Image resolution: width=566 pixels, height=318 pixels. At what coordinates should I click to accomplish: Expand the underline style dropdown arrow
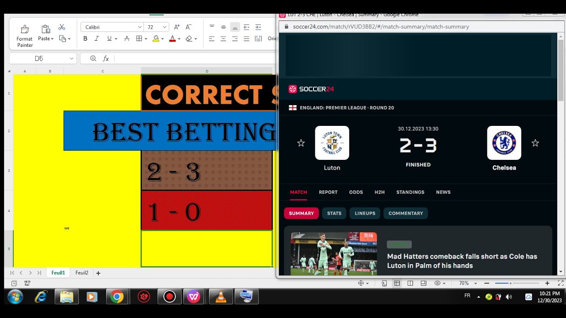(116, 39)
